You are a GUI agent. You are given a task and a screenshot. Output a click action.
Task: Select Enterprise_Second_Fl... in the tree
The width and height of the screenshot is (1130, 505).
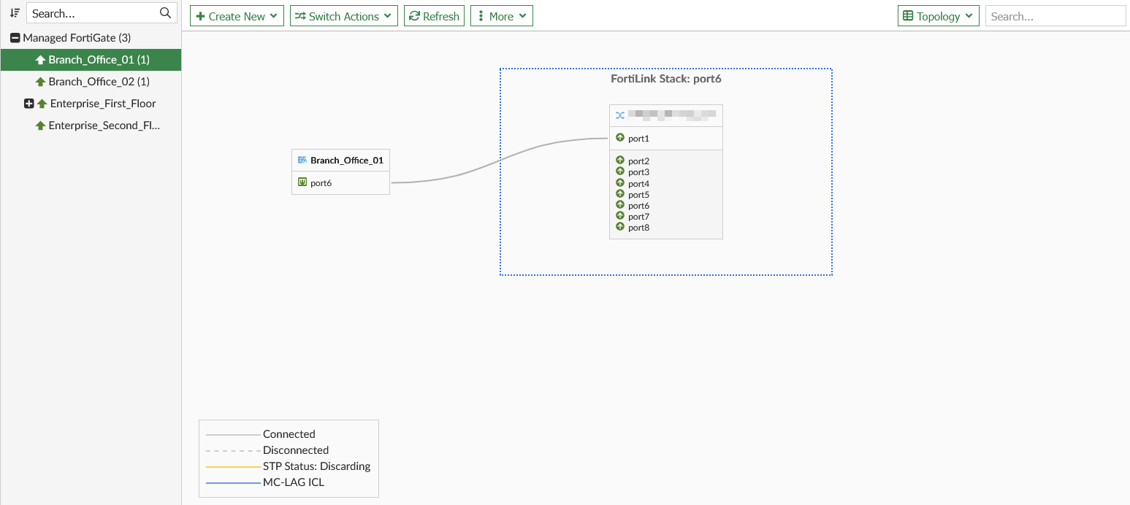pyautogui.click(x=91, y=126)
